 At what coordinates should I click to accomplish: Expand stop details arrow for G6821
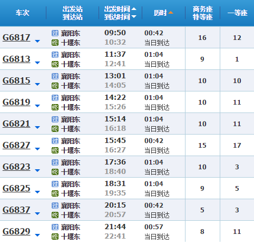(37, 127)
